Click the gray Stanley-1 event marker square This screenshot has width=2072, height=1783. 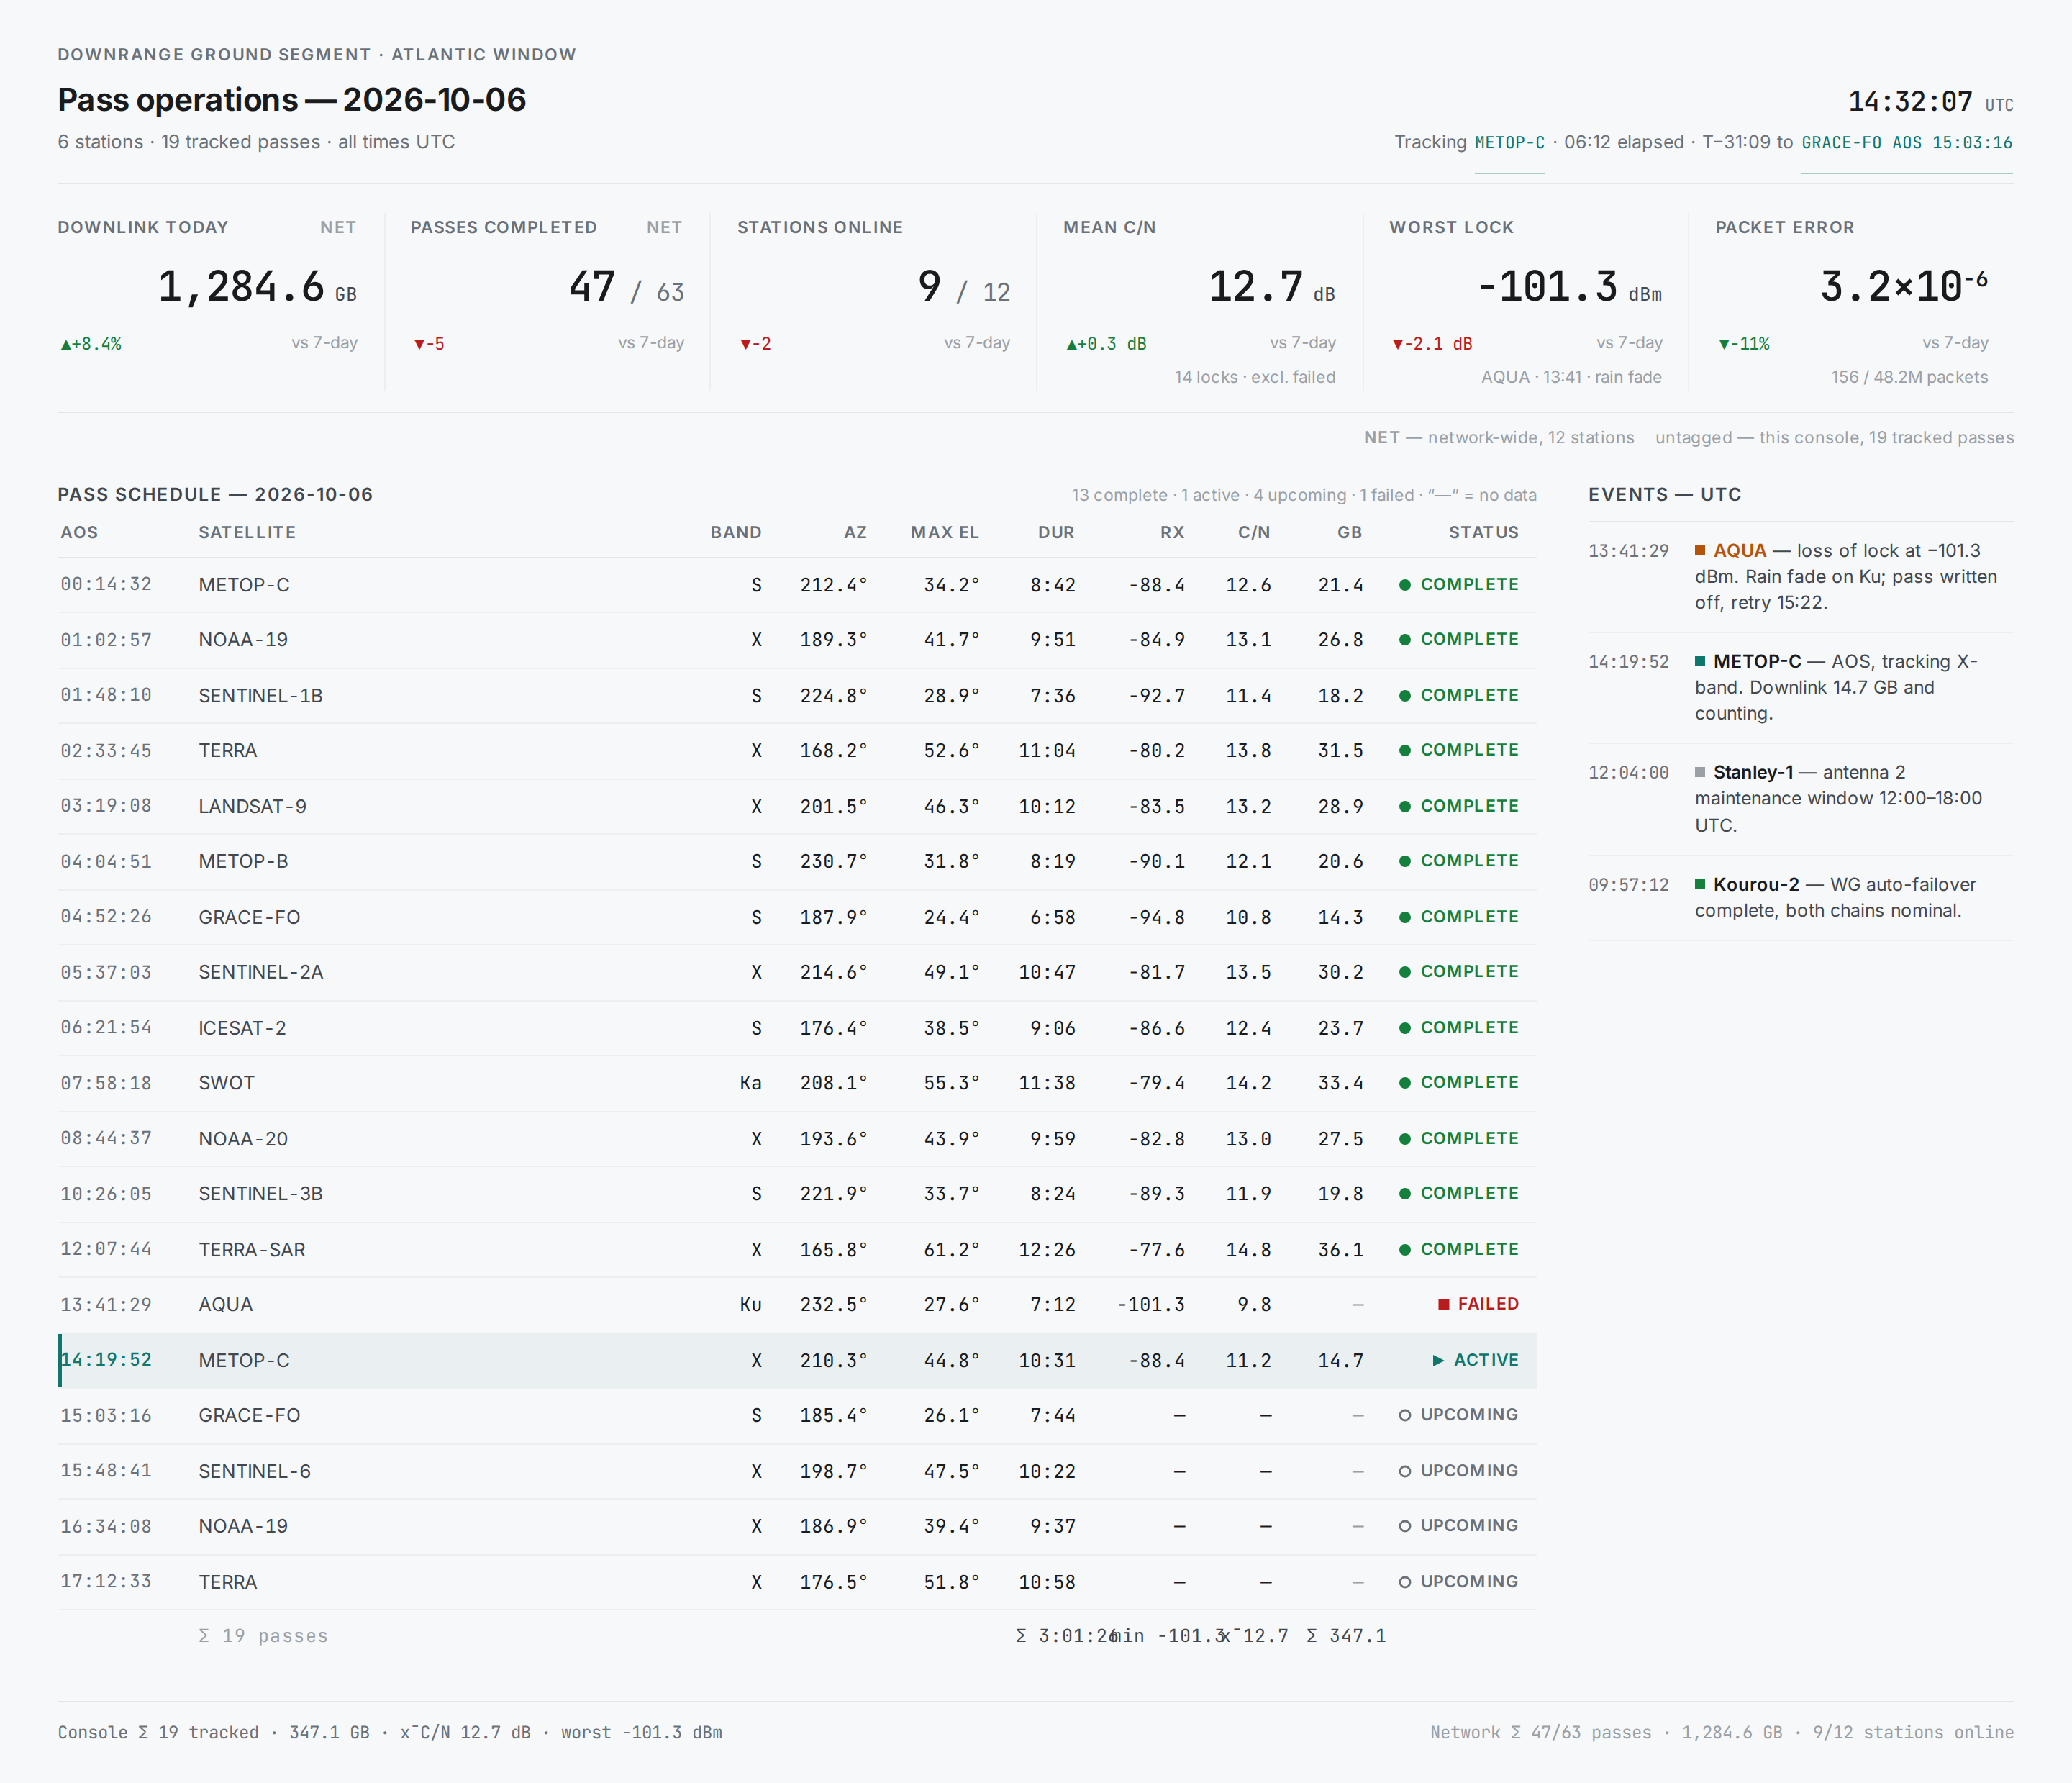(x=1700, y=773)
